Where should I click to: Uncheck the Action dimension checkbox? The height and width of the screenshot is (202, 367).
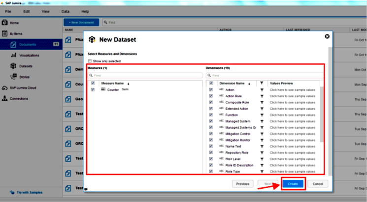pyautogui.click(x=211, y=89)
